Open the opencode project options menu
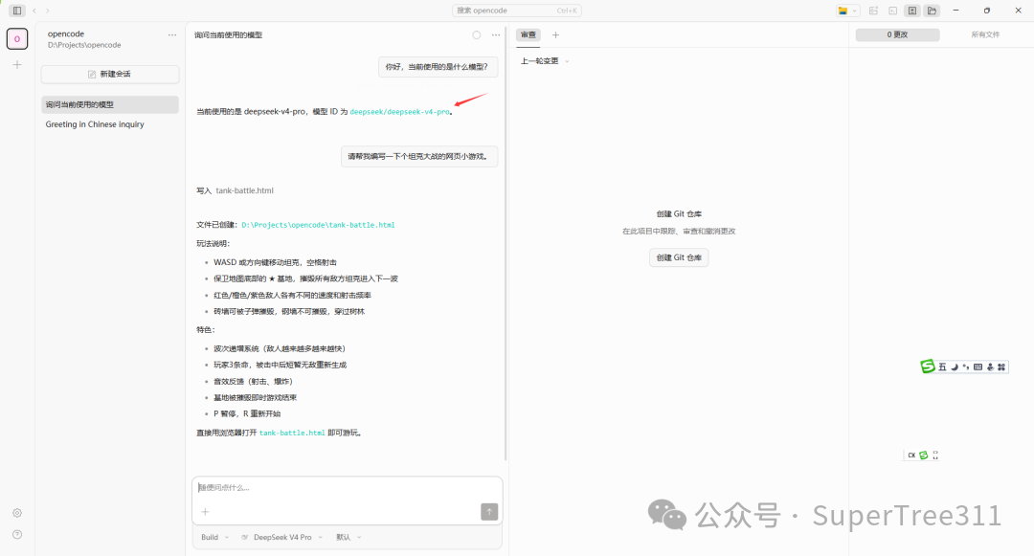 pos(172,34)
